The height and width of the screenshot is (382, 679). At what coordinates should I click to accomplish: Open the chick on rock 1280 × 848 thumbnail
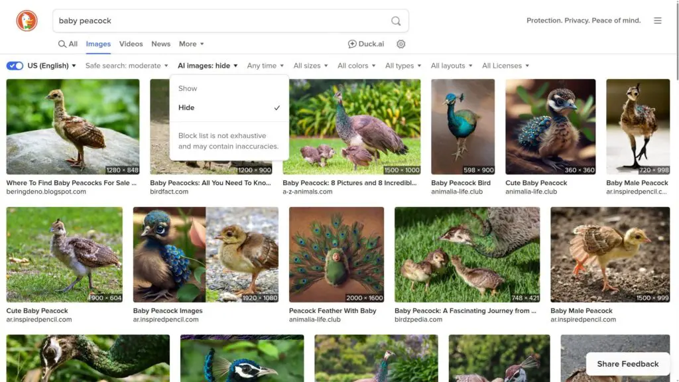(x=73, y=127)
